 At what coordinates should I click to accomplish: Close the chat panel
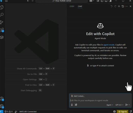coord(130,6)
